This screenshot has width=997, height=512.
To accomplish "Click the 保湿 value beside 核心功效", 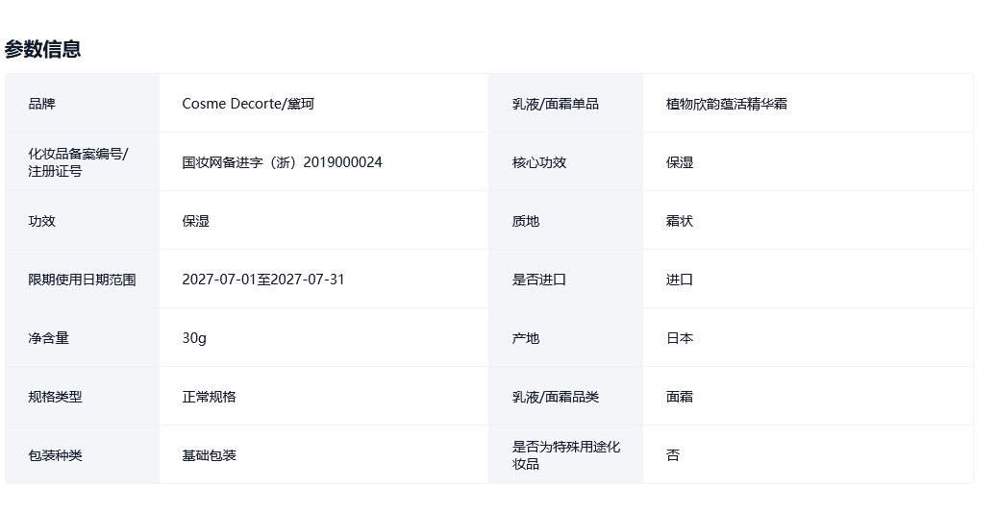I will (x=680, y=162).
